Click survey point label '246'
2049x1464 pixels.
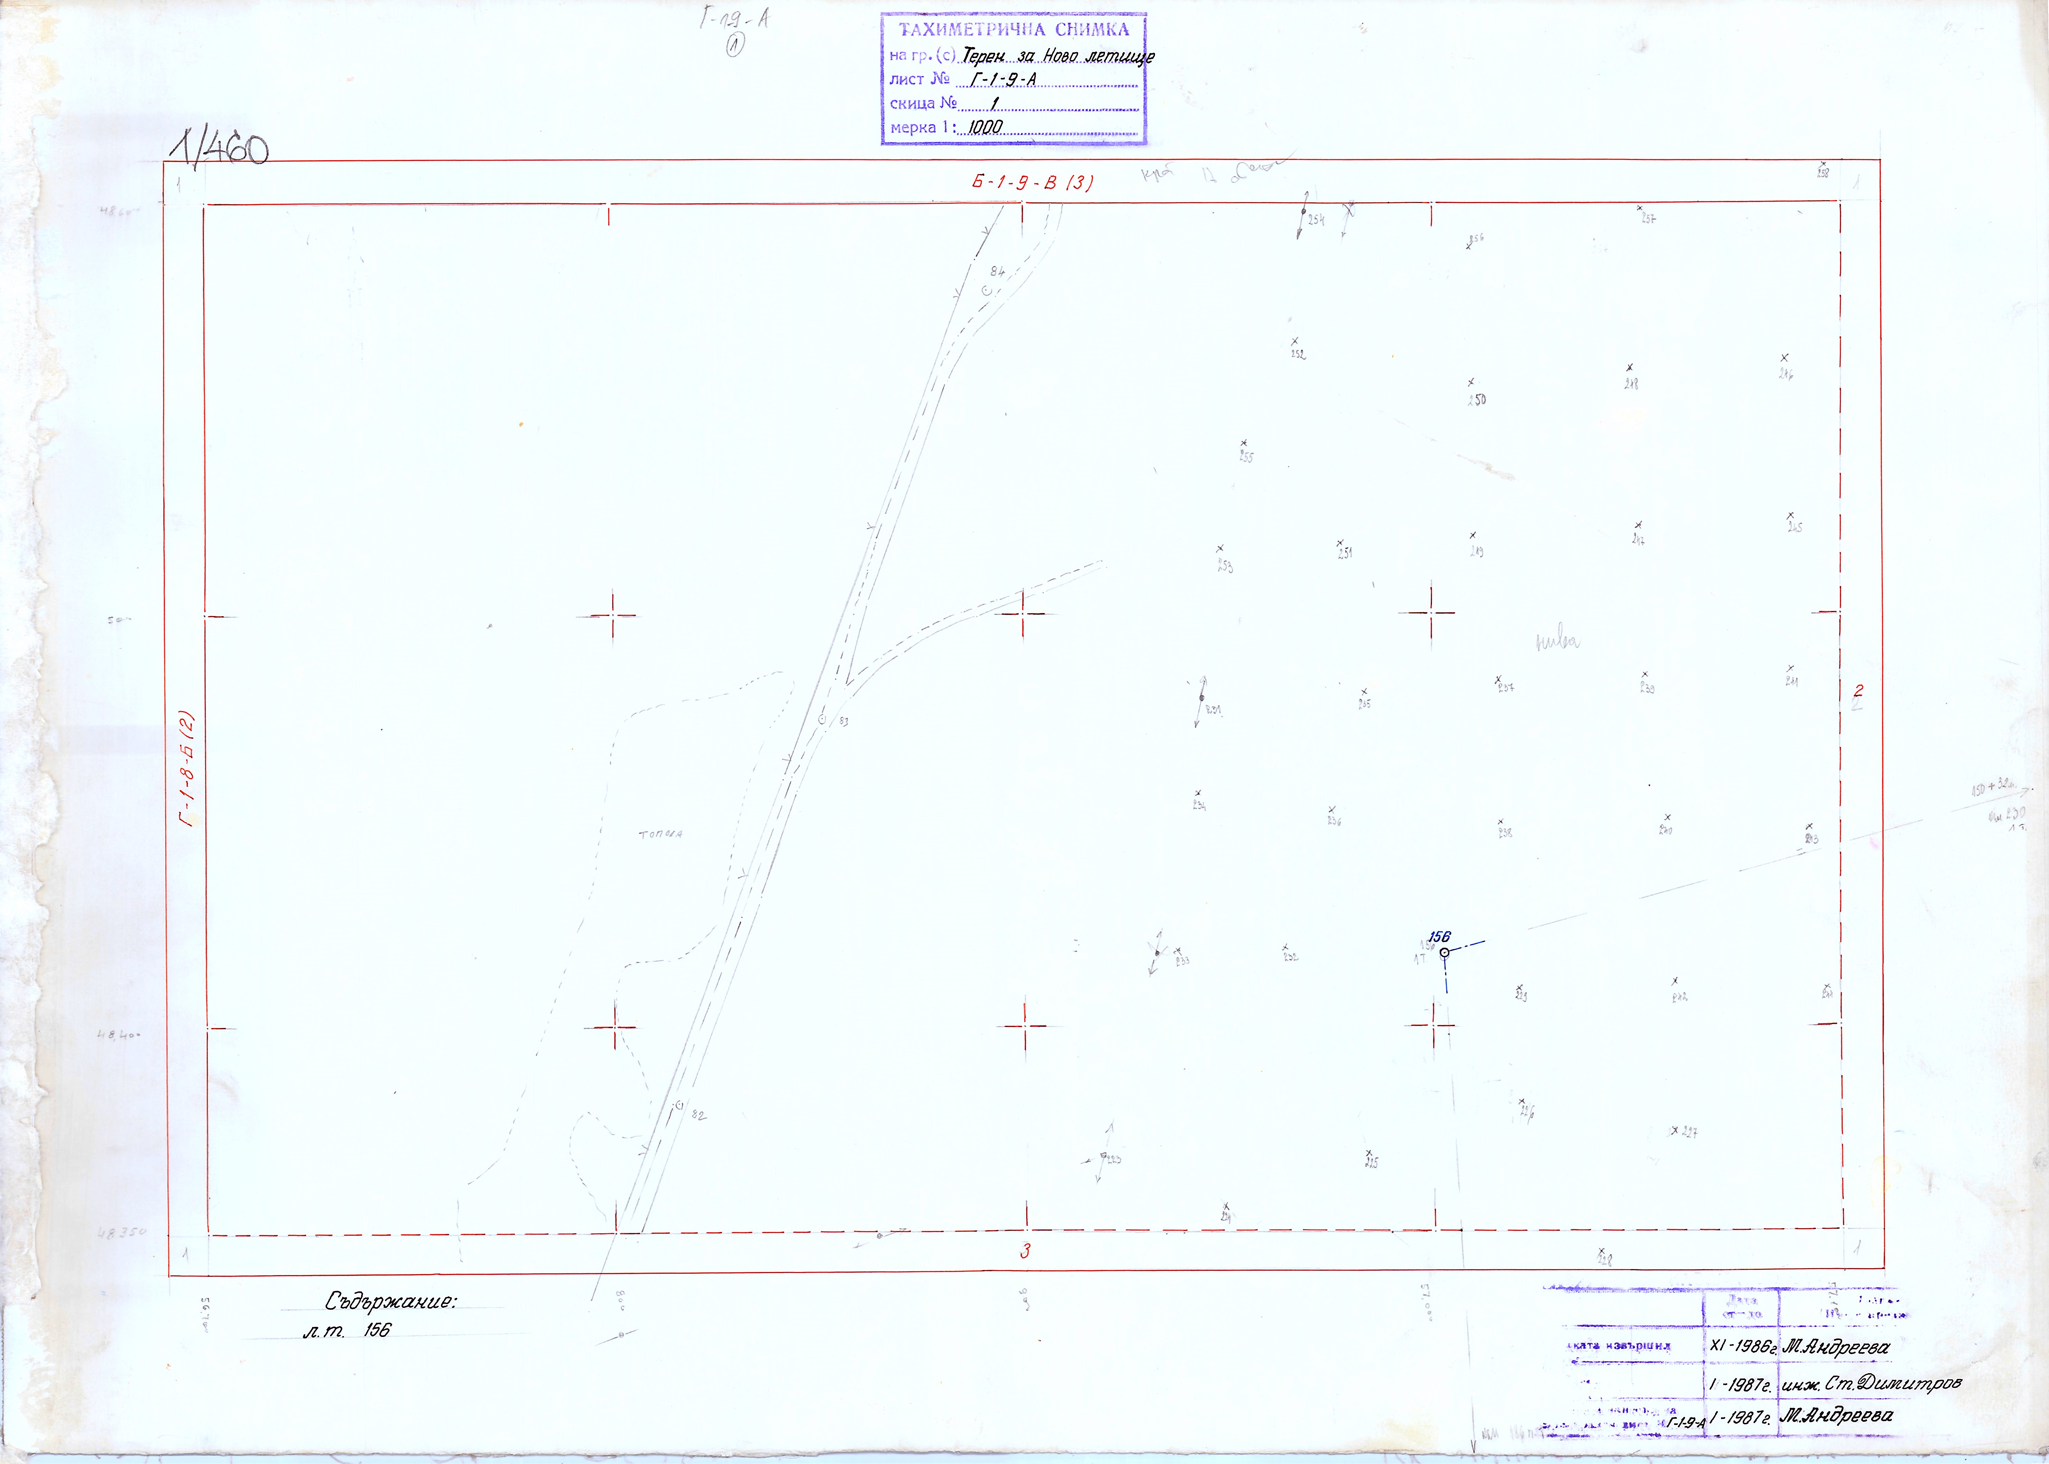(x=1786, y=373)
